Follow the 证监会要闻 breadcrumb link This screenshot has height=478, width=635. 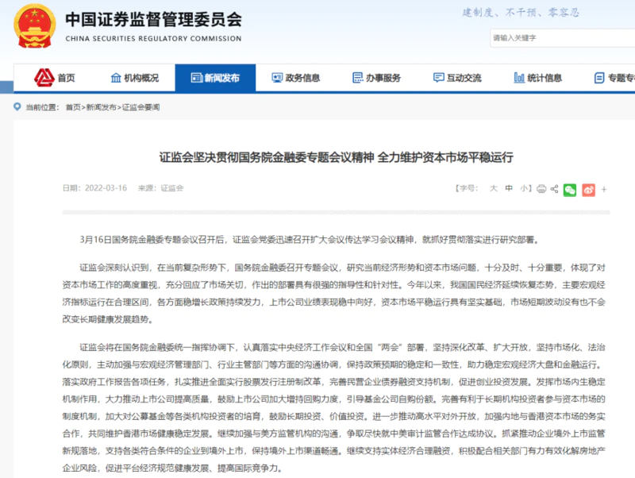141,107
